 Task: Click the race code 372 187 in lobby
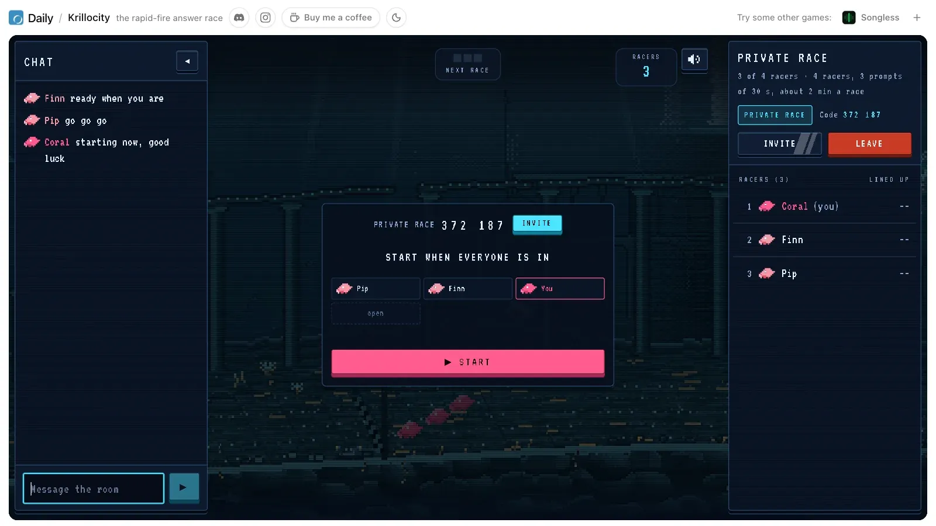(x=473, y=226)
